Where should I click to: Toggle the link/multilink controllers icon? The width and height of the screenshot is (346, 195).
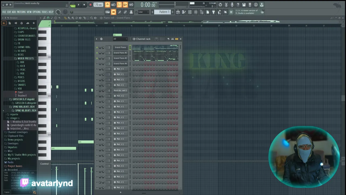click(x=125, y=12)
